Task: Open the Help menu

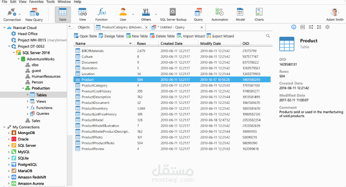Action: click(x=77, y=2)
